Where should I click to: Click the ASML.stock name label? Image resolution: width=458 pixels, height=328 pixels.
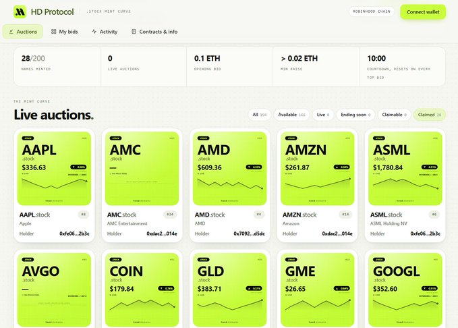[386, 215]
